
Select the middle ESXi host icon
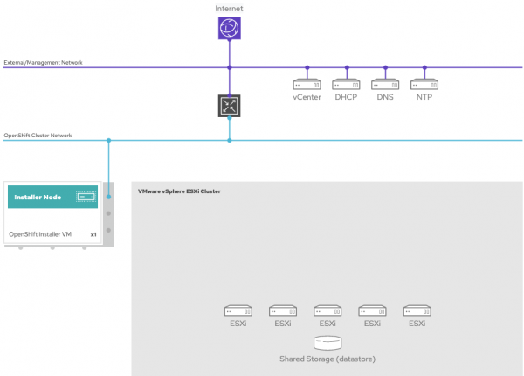[327, 310]
